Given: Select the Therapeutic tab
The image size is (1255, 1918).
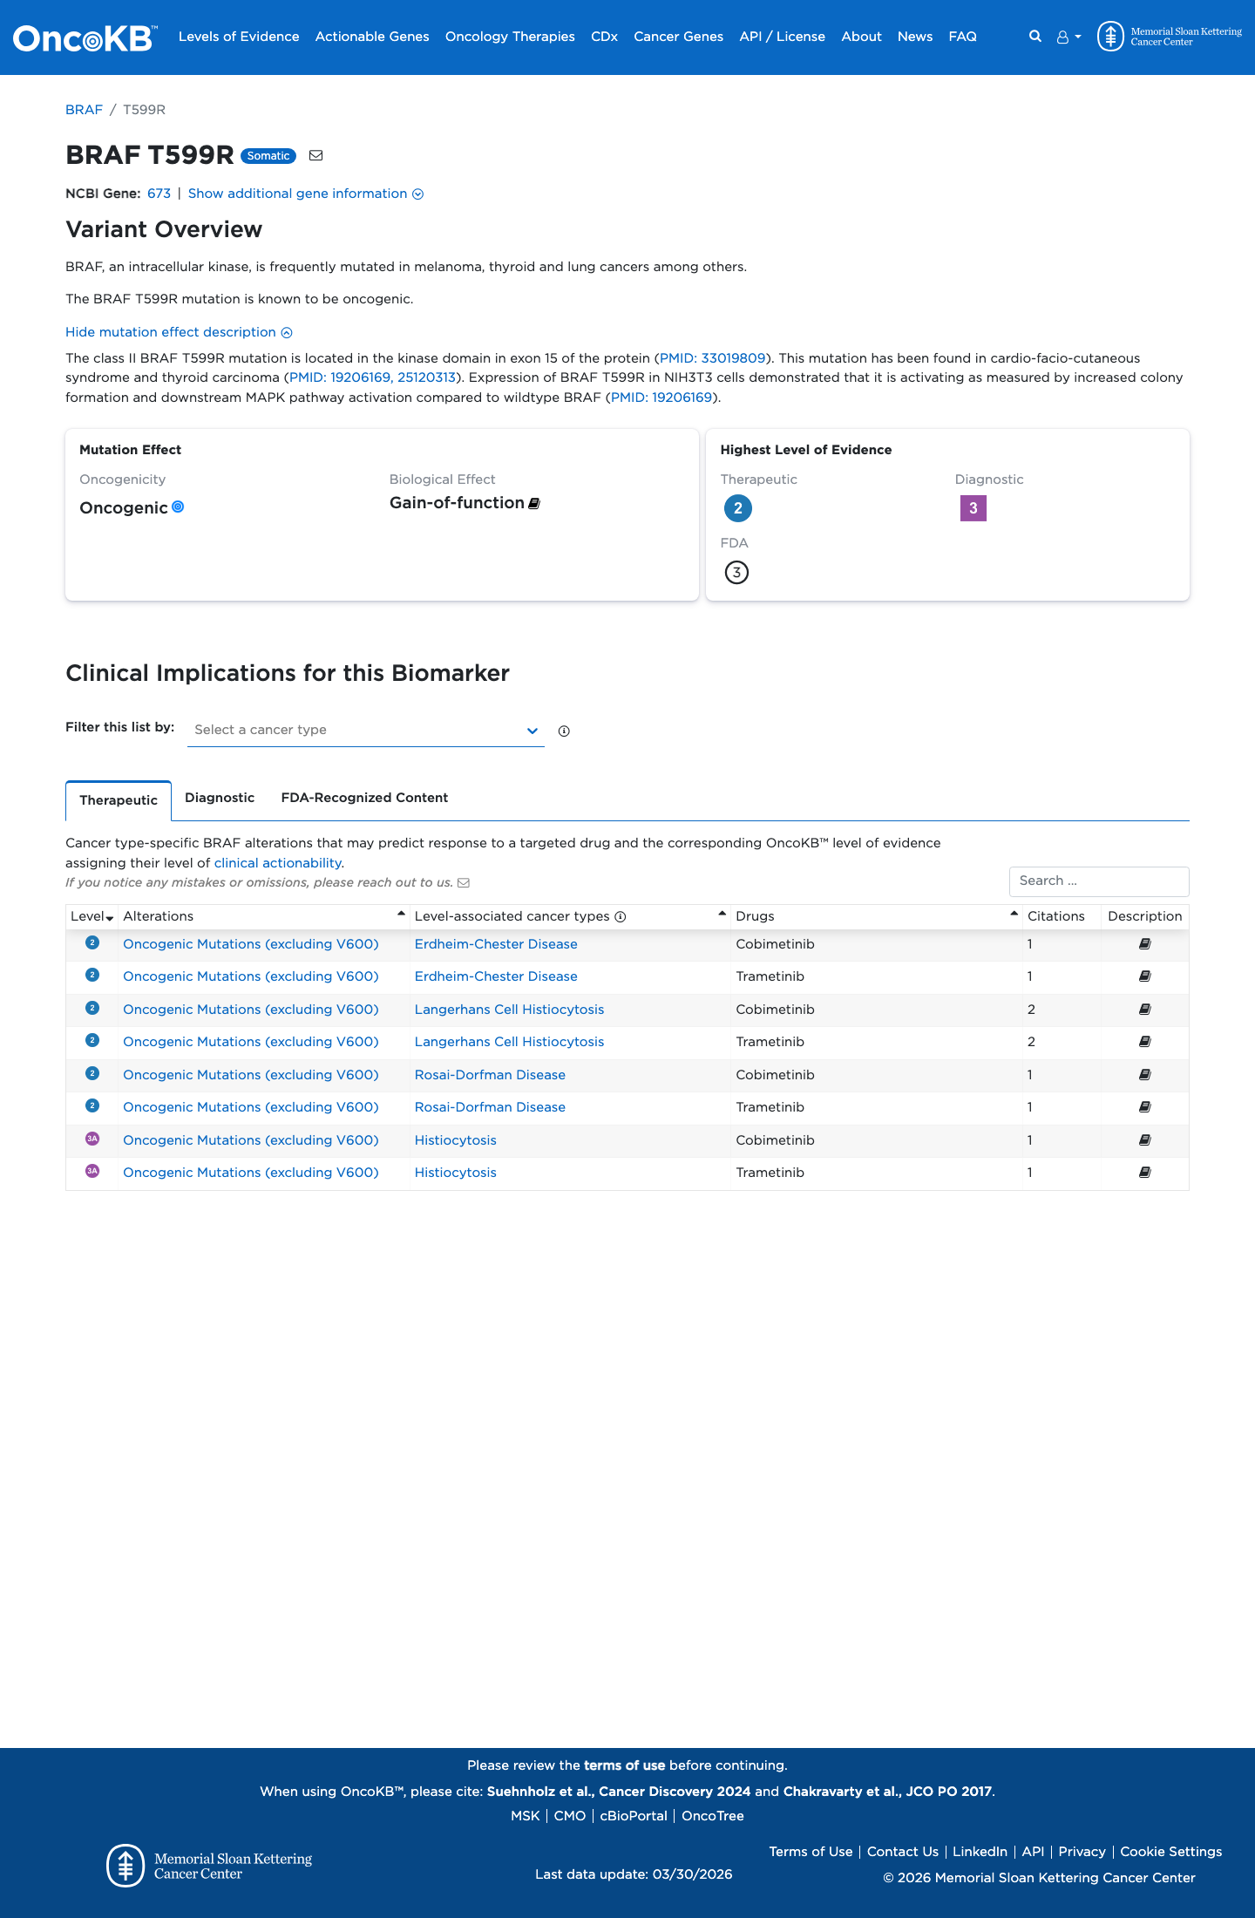Looking at the screenshot, I should (x=119, y=800).
